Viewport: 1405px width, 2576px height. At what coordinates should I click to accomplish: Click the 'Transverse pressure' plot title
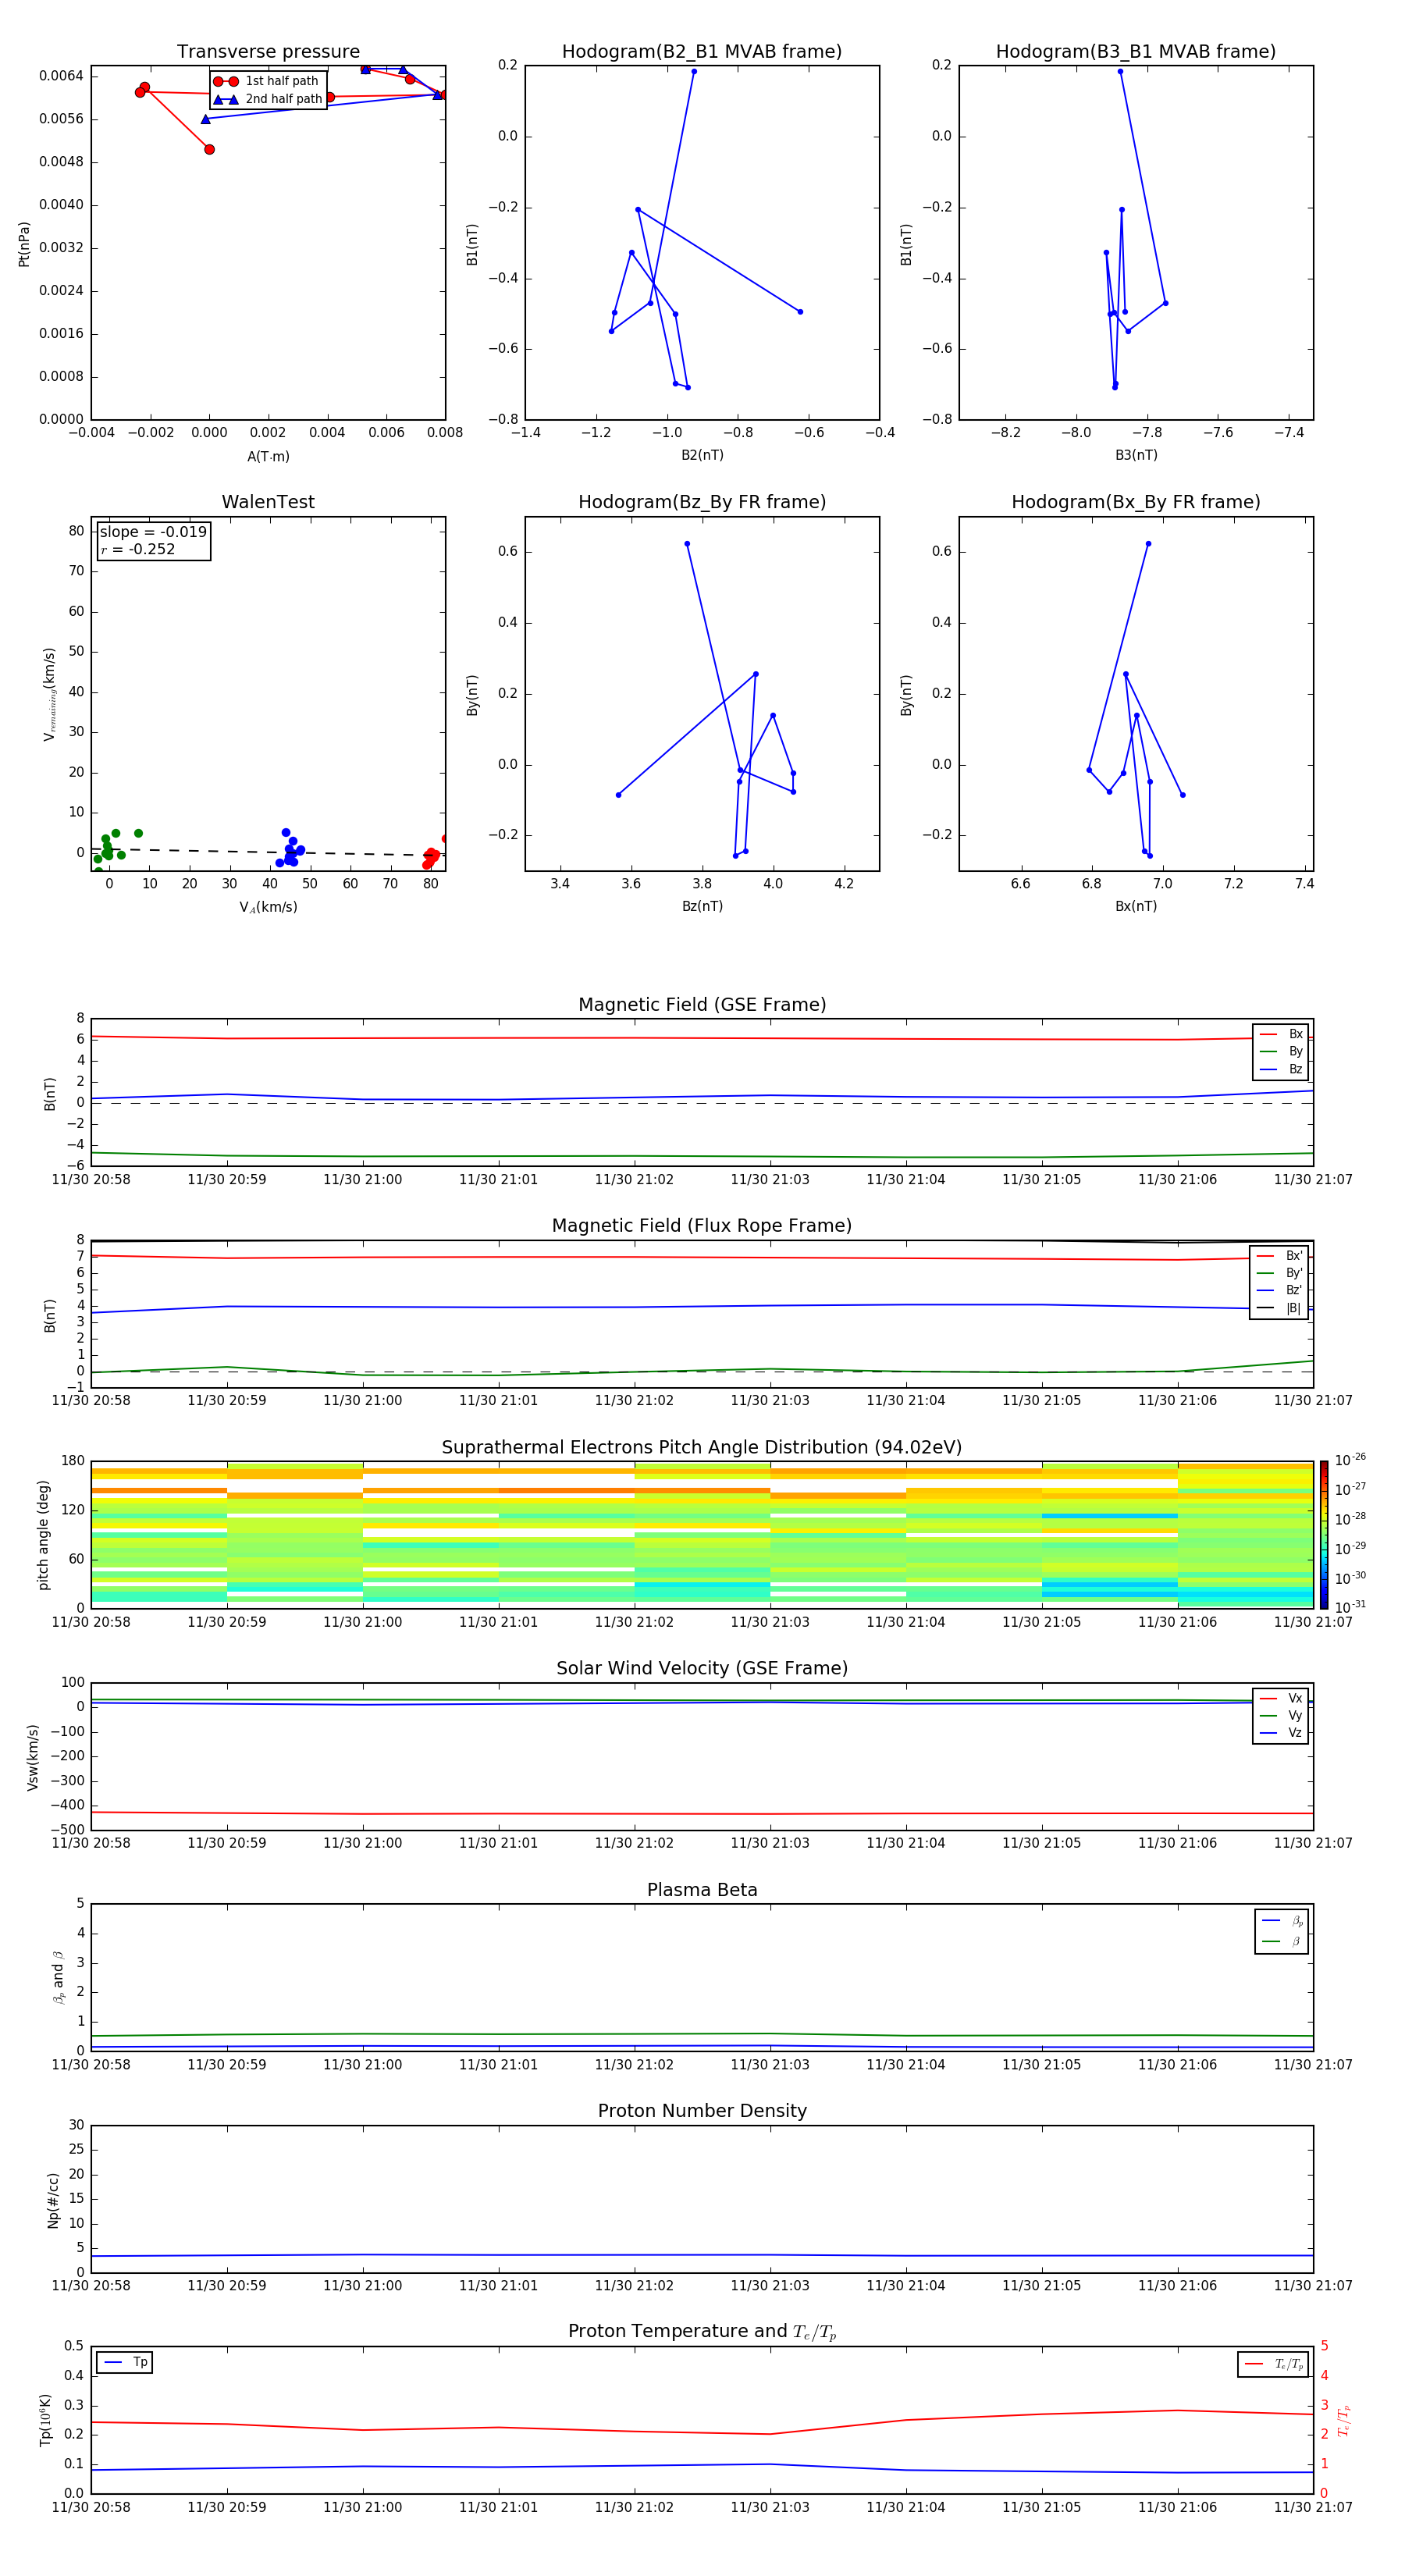click(268, 51)
